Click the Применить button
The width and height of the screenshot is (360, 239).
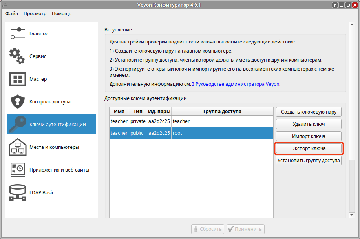coord(245,229)
